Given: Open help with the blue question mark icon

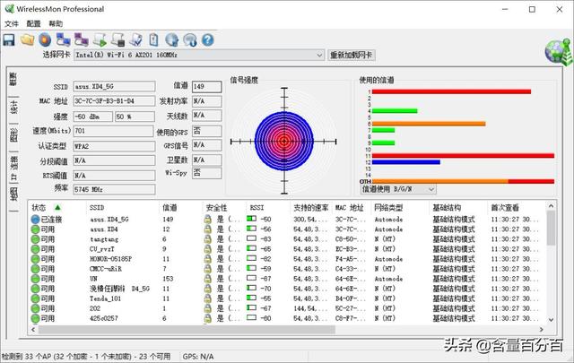Looking at the screenshot, I should coord(207,39).
